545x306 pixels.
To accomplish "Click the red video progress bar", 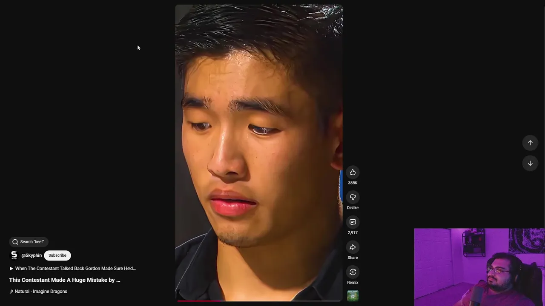I will coord(259,300).
